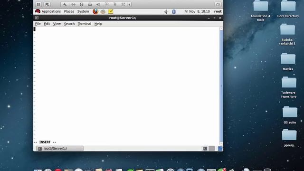The height and width of the screenshot is (171, 304).
Task: Open foundation 4 tools folder
Action: pos(261,10)
